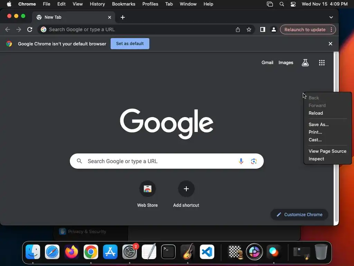Bookmark this tab with the star icon
The image size is (354, 266).
pyautogui.click(x=249, y=29)
